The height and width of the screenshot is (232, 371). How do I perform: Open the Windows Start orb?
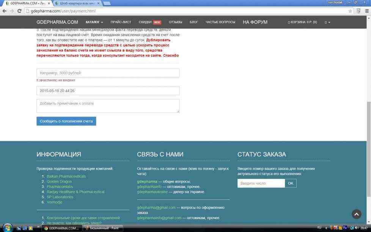(x=8, y=228)
